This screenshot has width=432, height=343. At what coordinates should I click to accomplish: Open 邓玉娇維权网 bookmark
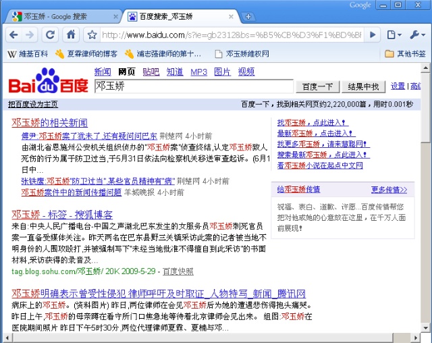coord(242,54)
